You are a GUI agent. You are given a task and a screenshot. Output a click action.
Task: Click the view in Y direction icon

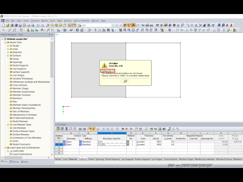(147, 30)
